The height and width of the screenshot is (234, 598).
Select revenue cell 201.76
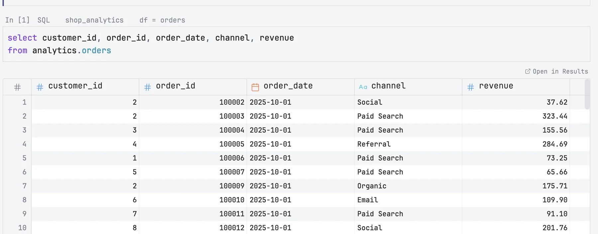click(516, 228)
